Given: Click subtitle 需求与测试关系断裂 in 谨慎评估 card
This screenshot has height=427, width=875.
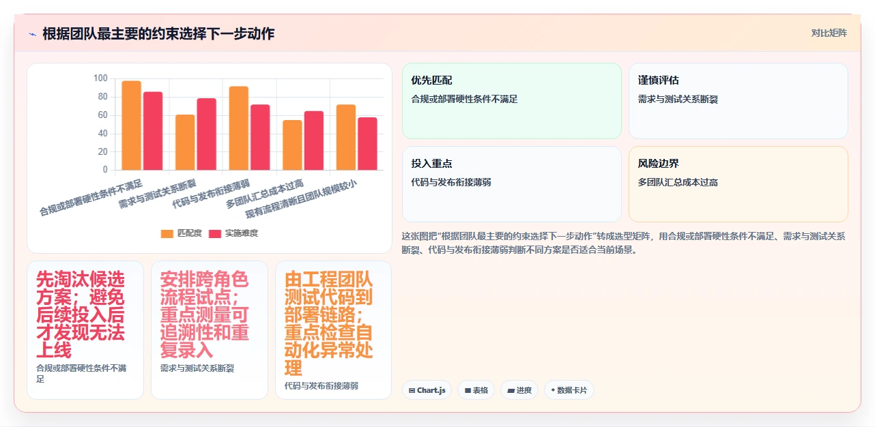Looking at the screenshot, I should point(678,99).
